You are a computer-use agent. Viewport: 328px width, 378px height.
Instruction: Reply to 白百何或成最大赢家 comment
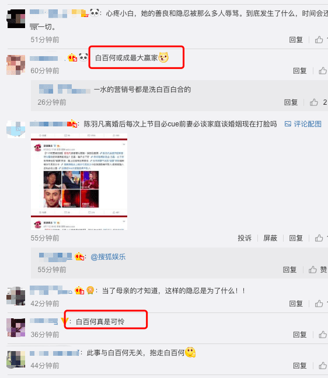point(299,71)
